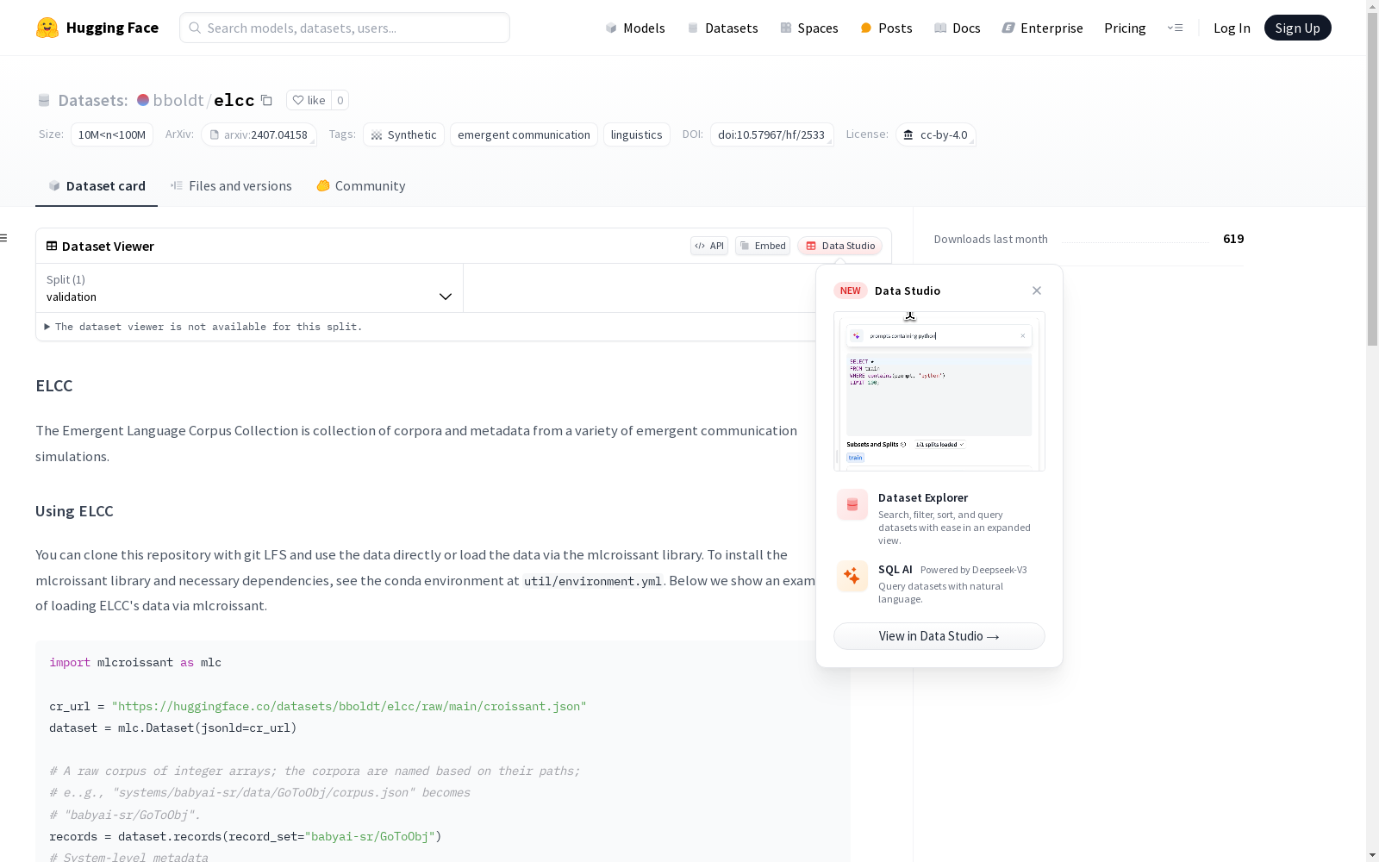
Task: Click the croissant.json URL string in code
Action: [x=349, y=706]
